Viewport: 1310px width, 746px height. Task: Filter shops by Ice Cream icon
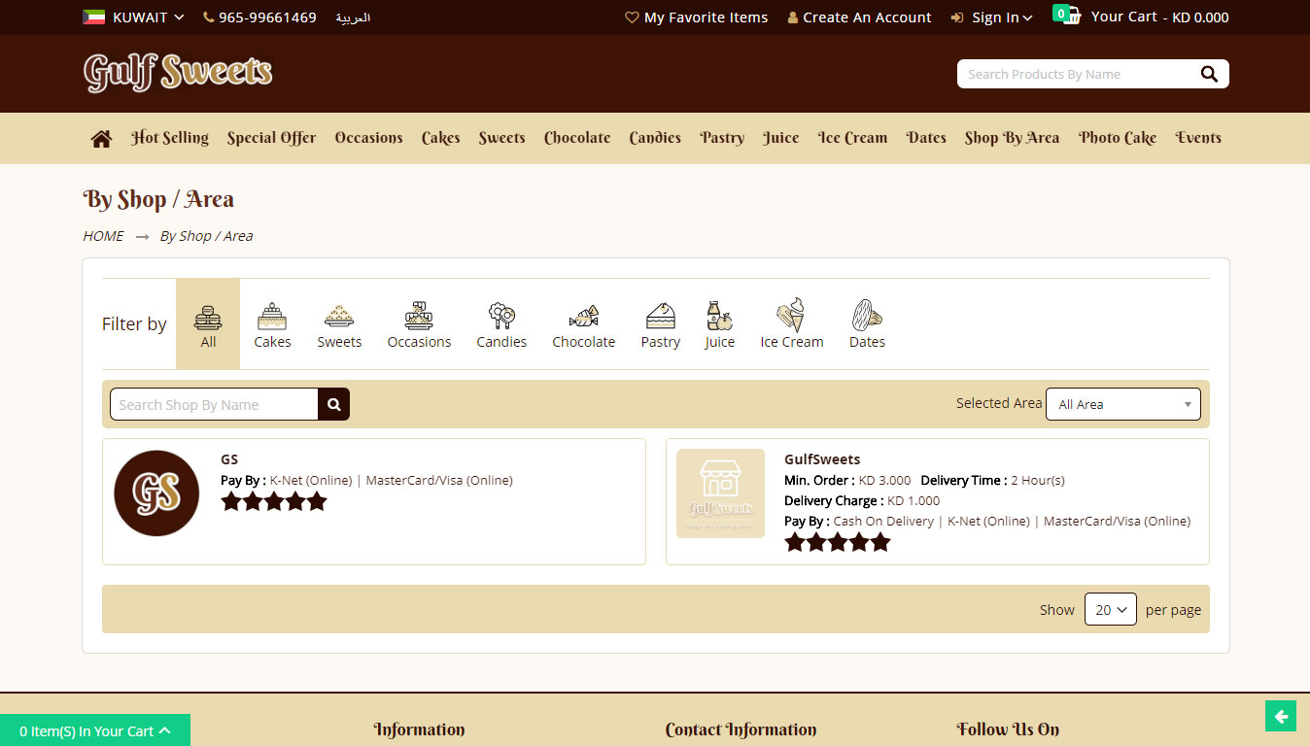(x=791, y=316)
